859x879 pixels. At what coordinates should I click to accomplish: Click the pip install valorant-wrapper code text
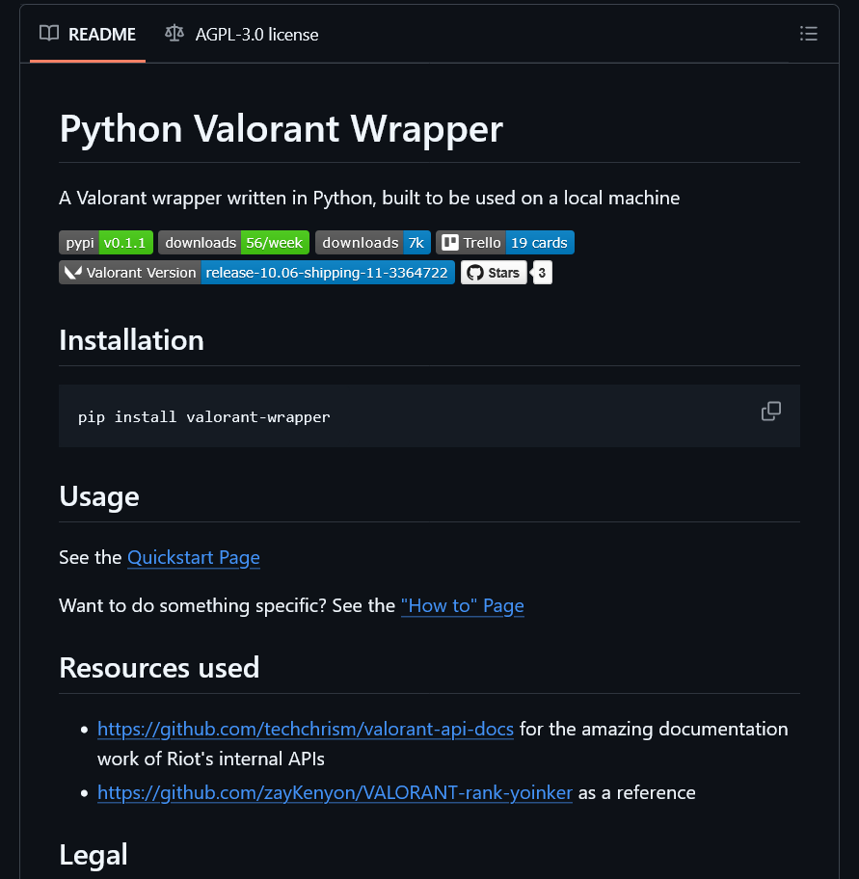[204, 417]
